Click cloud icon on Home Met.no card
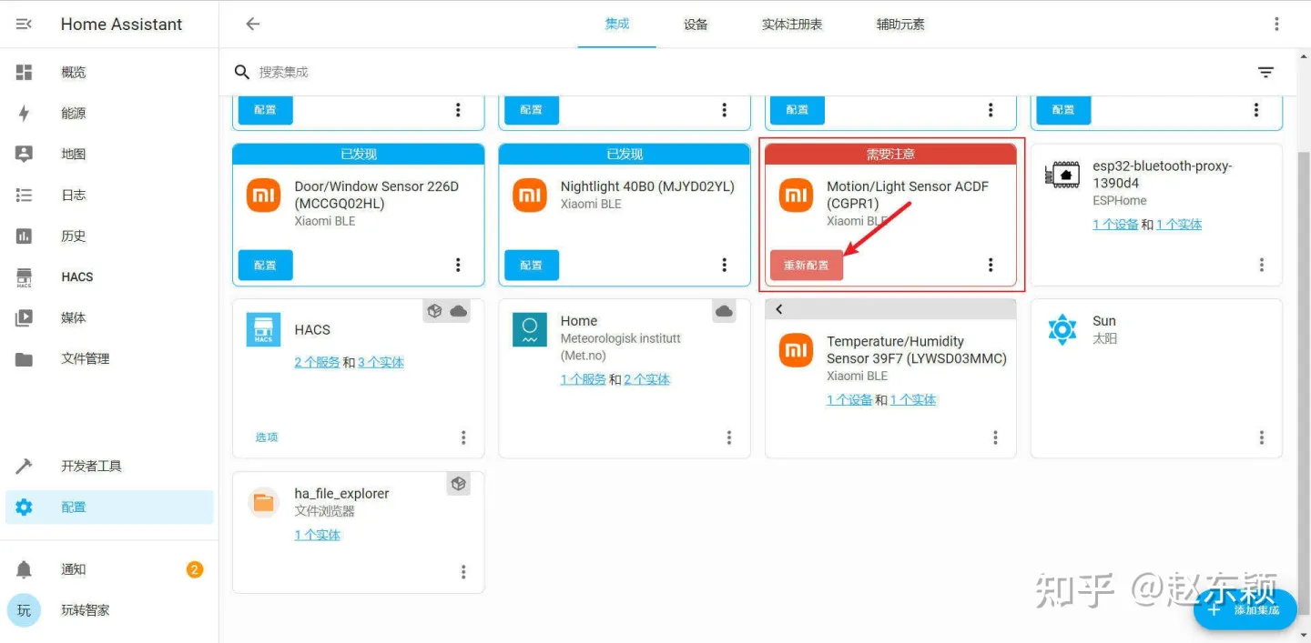 click(725, 311)
